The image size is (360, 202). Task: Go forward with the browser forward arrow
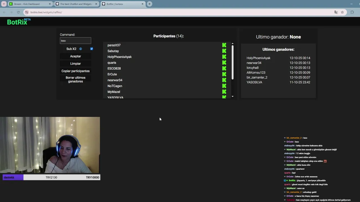tap(11, 12)
